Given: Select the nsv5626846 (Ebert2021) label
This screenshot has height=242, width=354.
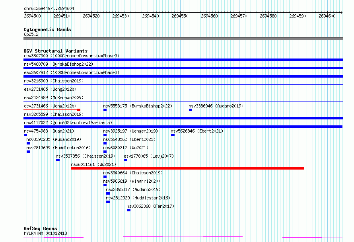Looking at the screenshot, I should point(197,131).
